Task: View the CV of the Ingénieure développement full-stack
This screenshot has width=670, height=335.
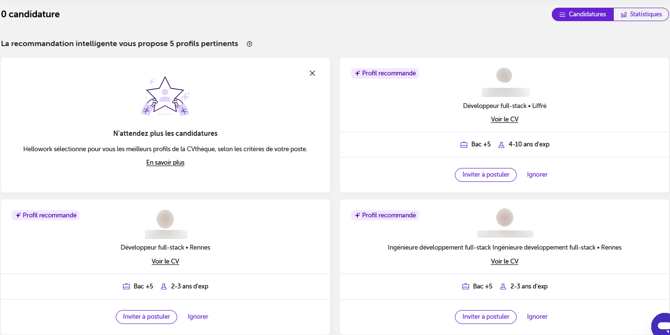Action: tap(504, 262)
